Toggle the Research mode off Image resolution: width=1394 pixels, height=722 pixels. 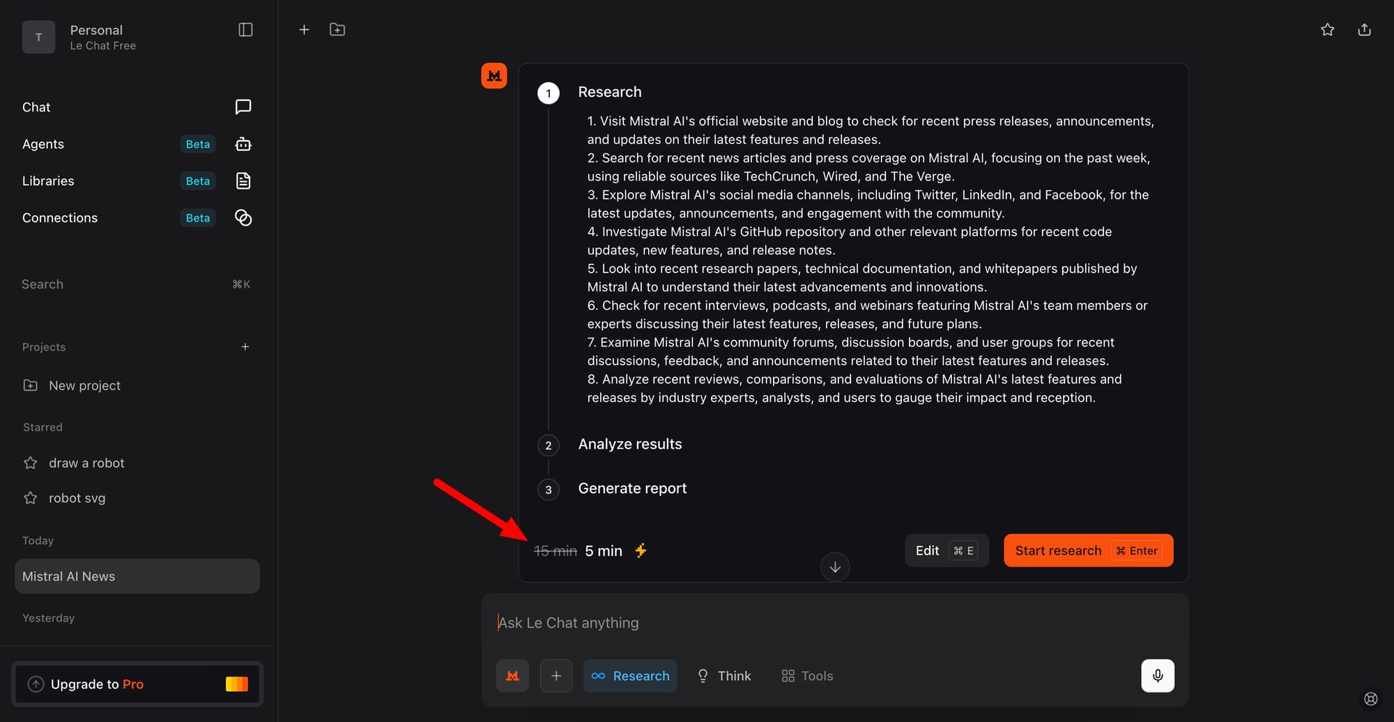(630, 675)
